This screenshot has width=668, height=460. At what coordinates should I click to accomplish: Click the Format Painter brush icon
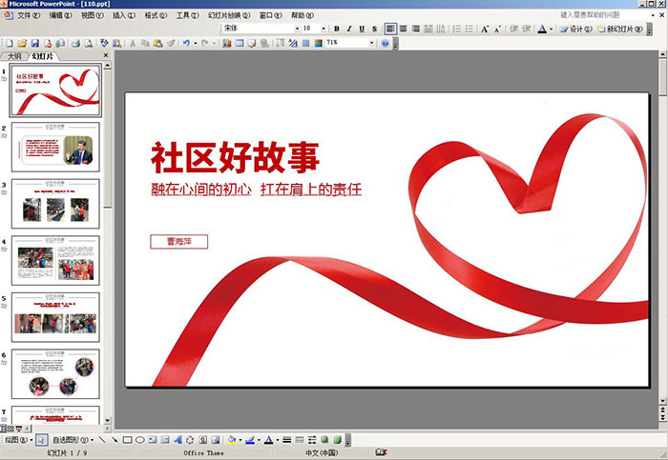[x=171, y=44]
